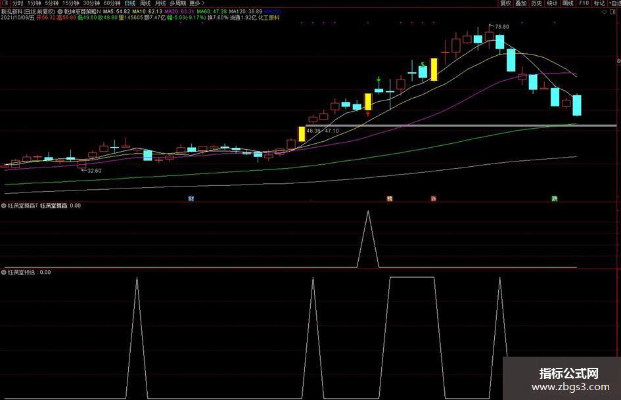Click the orange event marker left of 涨

point(390,198)
